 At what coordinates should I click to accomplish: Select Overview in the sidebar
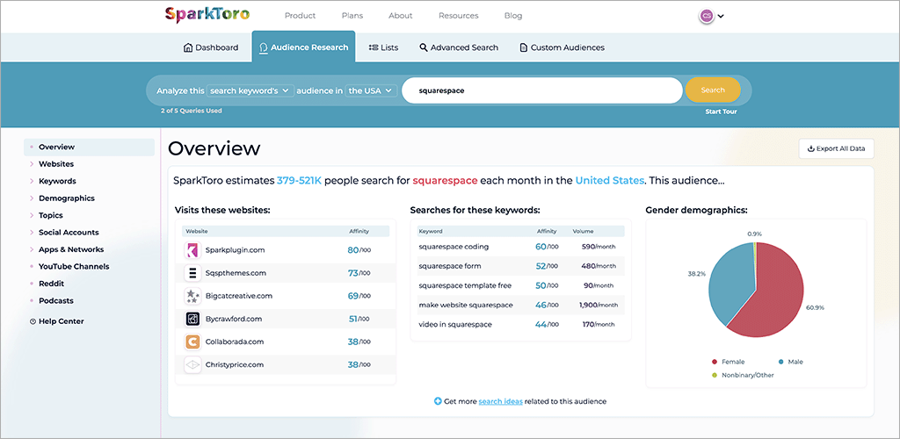89,148
